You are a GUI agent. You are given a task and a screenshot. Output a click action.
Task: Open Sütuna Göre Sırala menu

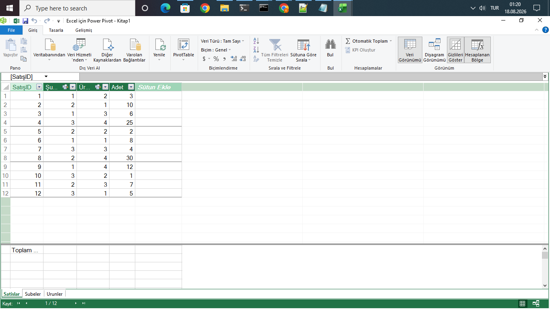tap(303, 50)
